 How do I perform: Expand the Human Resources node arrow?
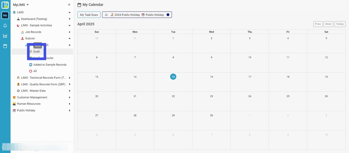pos(69,104)
